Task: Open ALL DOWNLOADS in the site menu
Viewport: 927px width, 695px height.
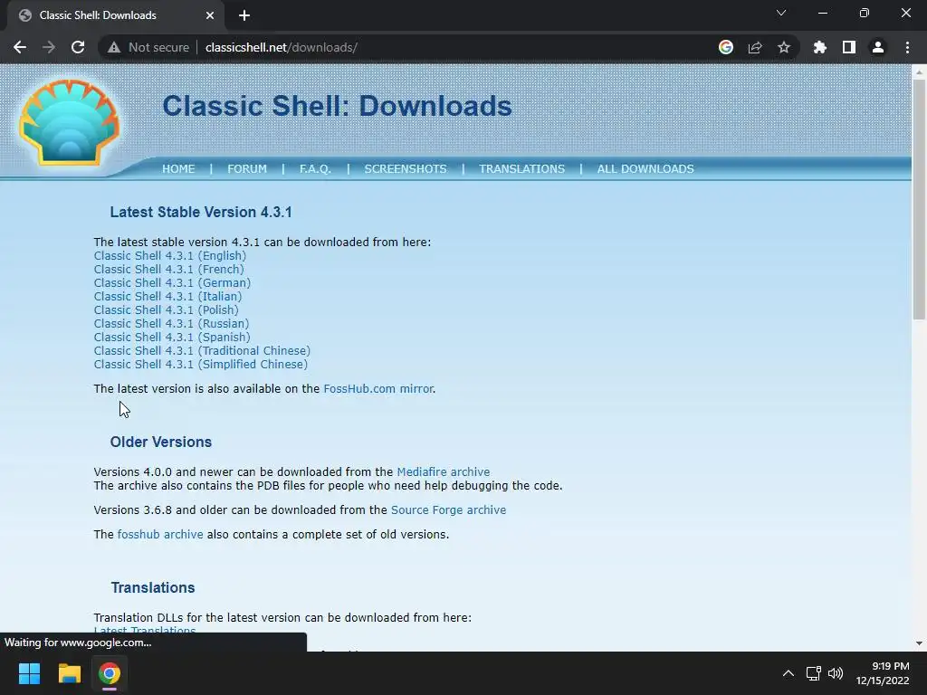Action: pyautogui.click(x=645, y=169)
